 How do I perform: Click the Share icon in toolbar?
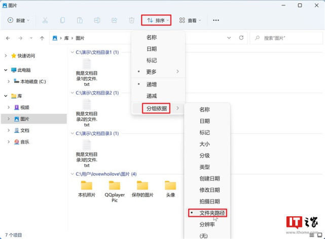(x=114, y=20)
